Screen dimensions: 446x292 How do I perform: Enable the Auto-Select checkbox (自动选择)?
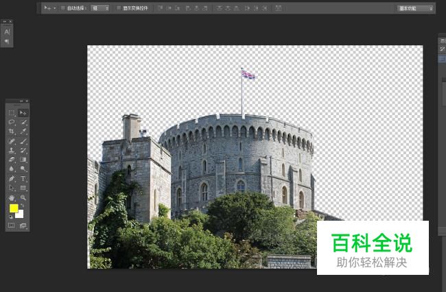coord(63,8)
